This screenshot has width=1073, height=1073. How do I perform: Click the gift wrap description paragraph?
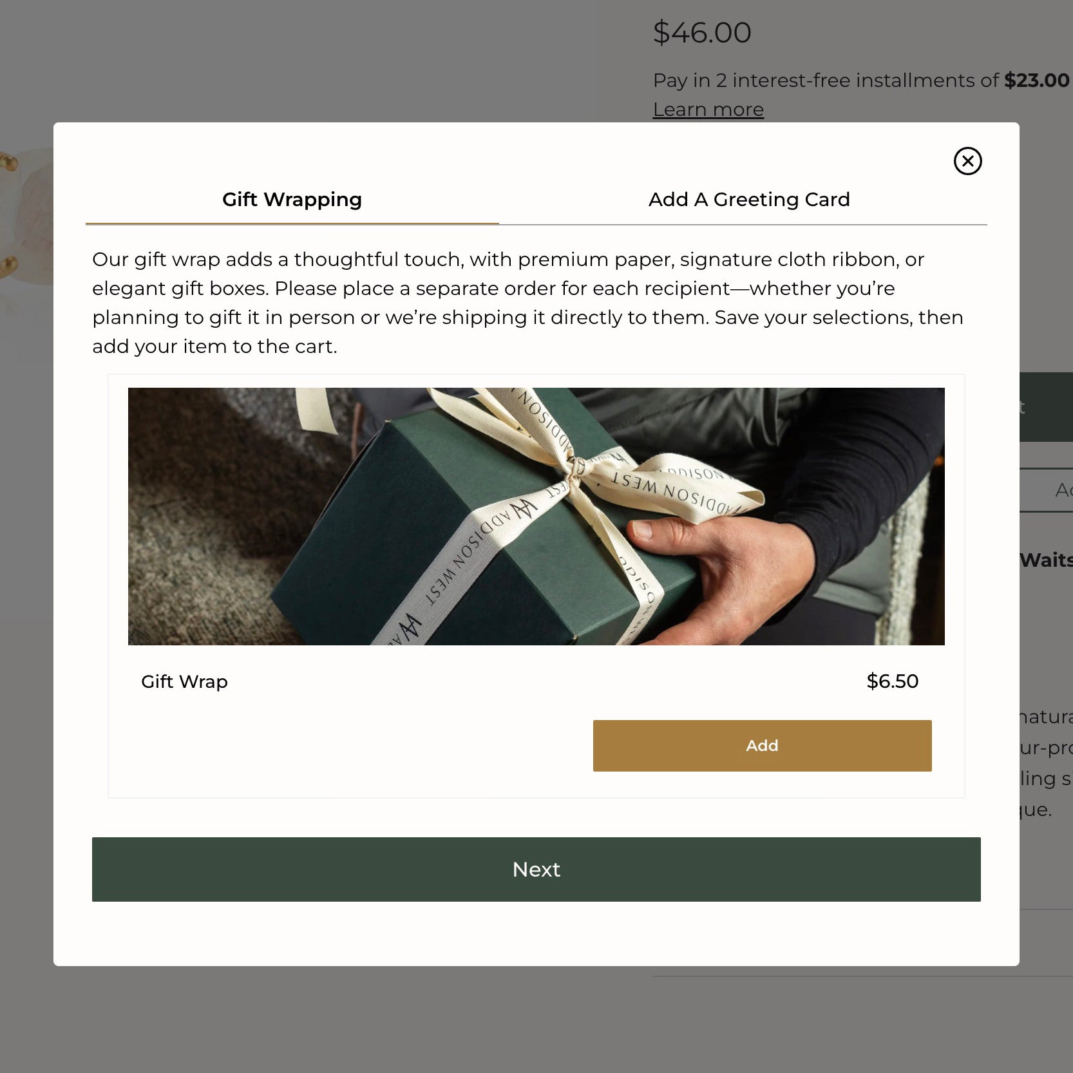tap(528, 303)
